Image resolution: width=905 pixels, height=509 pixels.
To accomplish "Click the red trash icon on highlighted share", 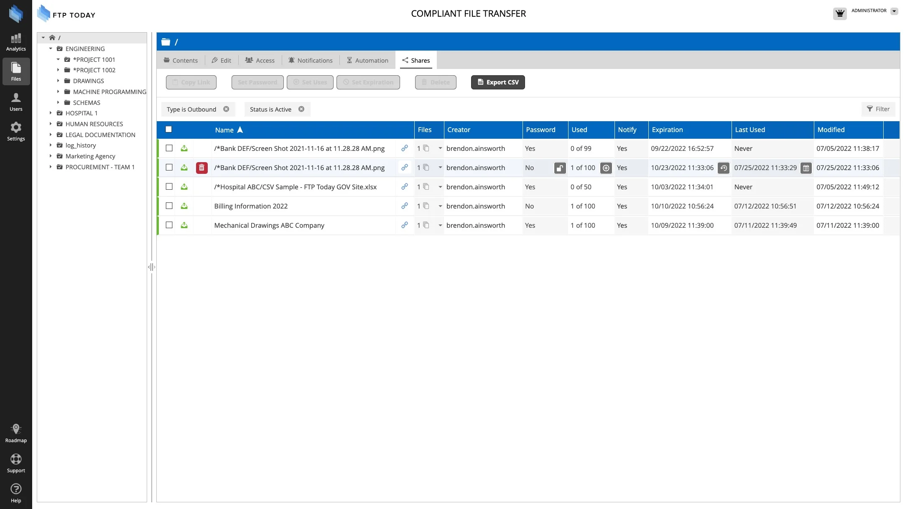I will (x=201, y=168).
